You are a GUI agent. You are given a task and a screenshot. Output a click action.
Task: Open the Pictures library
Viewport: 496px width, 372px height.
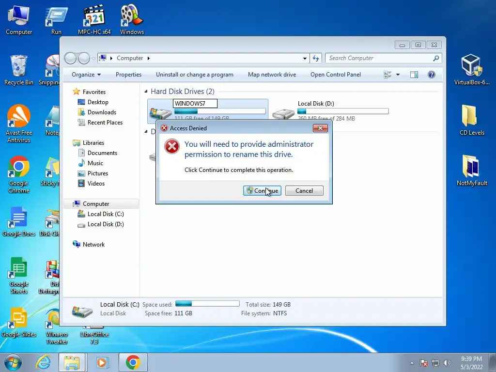pos(97,173)
